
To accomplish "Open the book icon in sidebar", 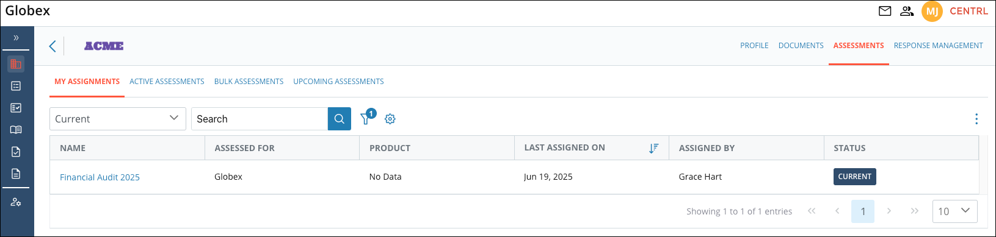I will (16, 130).
